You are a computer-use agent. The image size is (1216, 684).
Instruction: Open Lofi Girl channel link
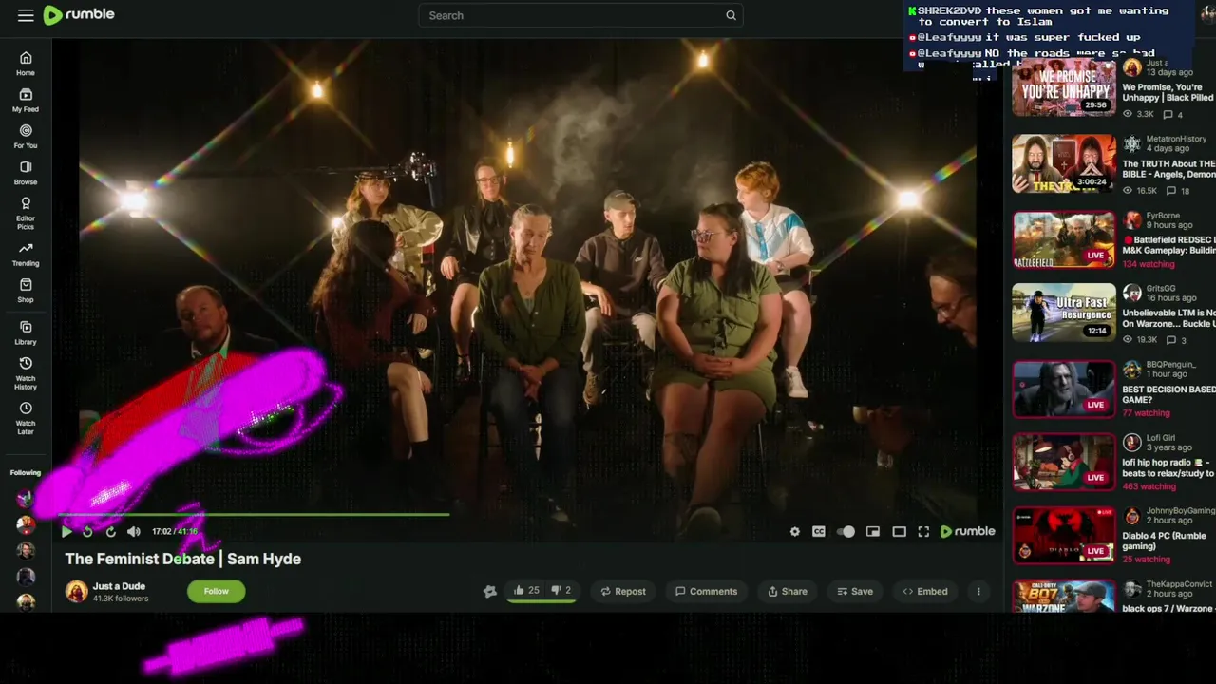pos(1160,438)
